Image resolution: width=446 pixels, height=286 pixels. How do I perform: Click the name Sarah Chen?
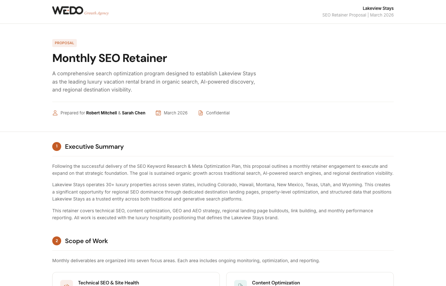(133, 113)
